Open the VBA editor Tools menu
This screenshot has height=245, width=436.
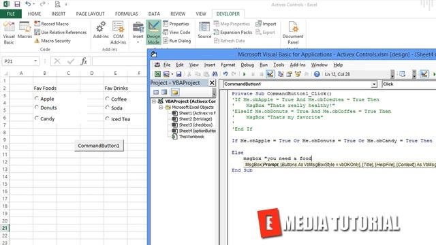point(279,65)
